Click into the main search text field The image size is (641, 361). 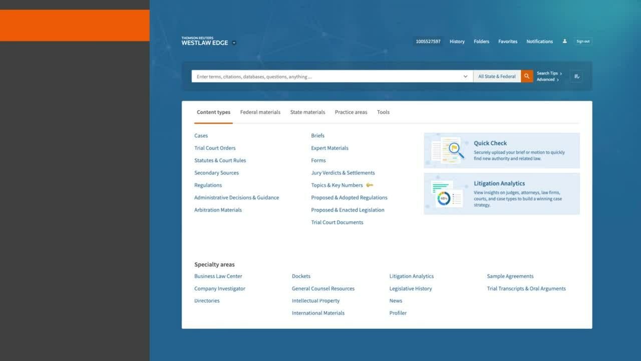[326, 77]
